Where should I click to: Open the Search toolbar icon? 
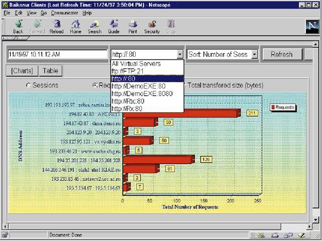[95, 27]
